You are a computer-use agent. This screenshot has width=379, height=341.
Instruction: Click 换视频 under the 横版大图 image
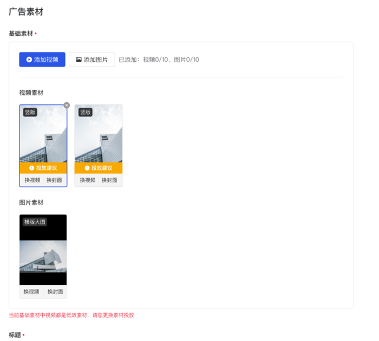(31, 292)
